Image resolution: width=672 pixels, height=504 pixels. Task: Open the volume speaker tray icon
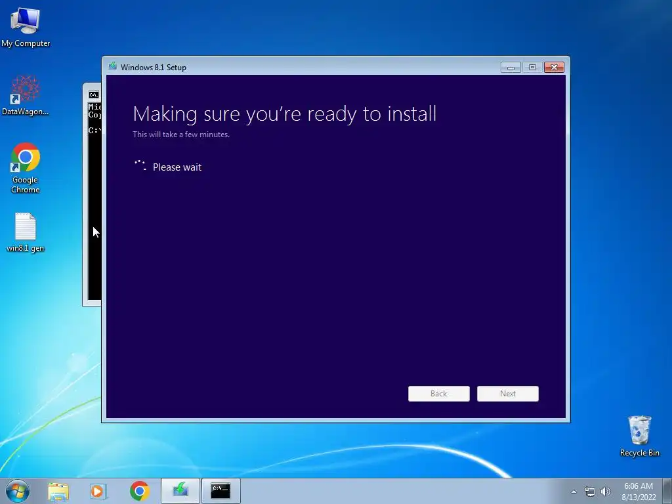[x=605, y=492]
